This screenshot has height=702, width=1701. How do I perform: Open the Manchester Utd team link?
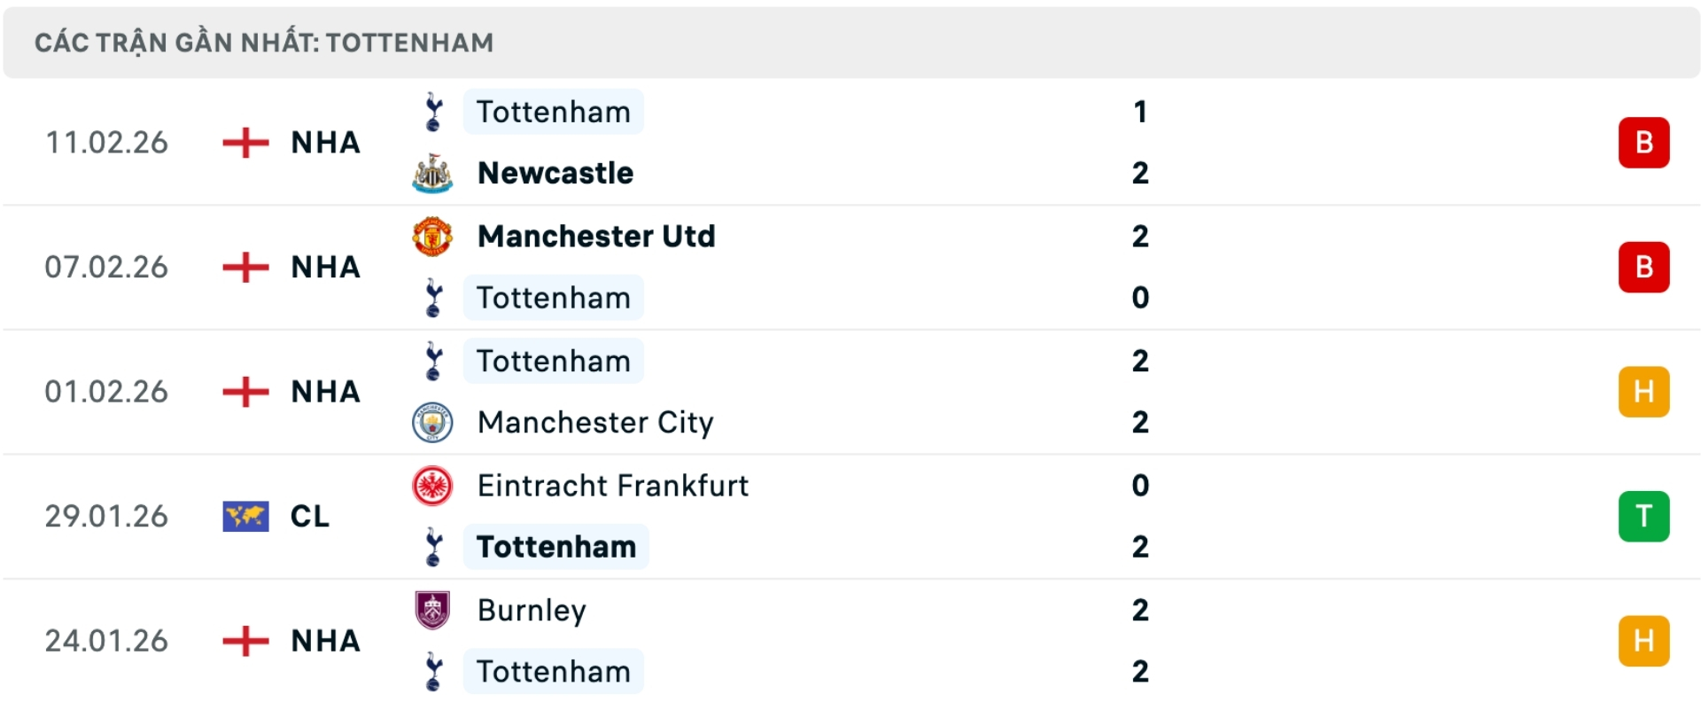point(596,237)
